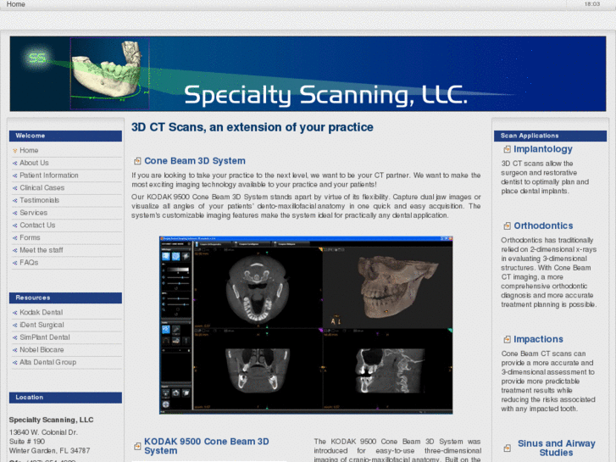
Task: Open the FAQs menu item
Action: click(29, 263)
